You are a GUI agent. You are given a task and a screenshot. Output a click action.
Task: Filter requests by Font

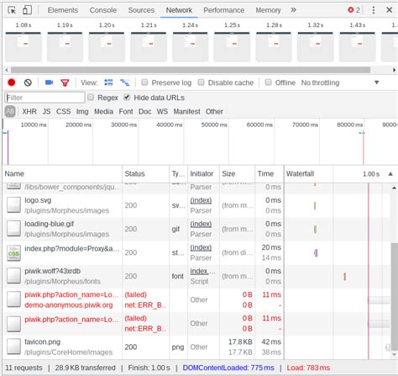tap(126, 112)
